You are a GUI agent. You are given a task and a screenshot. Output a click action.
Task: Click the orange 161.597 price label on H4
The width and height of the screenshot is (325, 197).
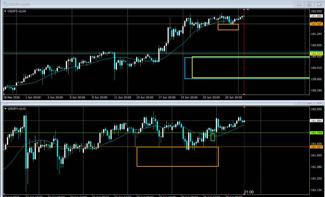316,24
